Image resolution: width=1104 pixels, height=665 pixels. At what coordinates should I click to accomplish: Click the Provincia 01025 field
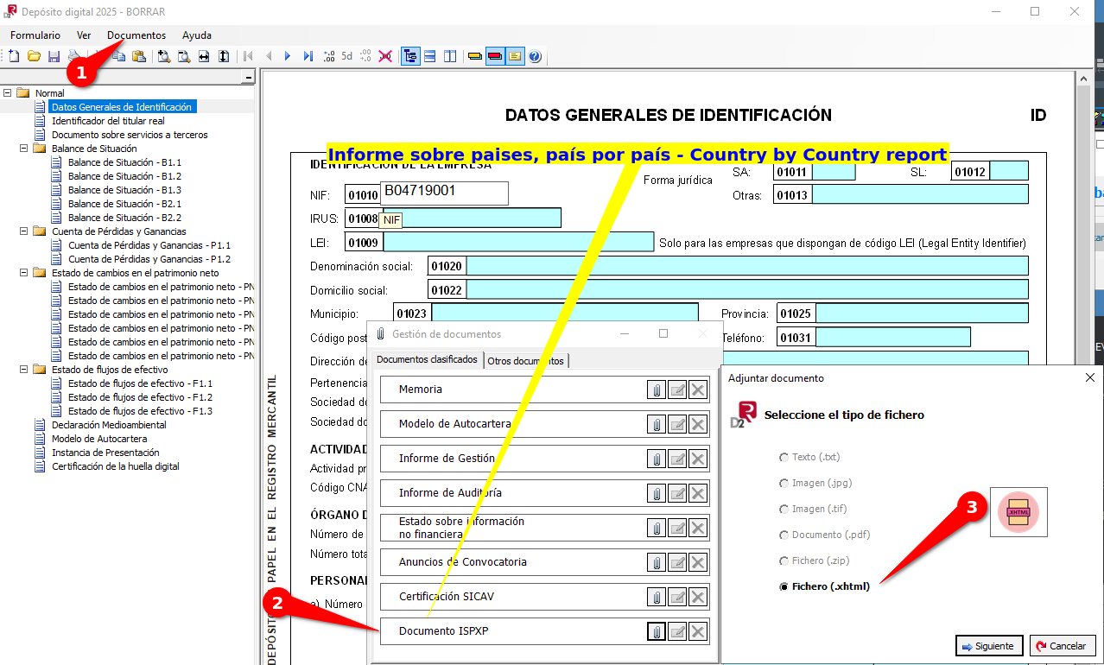[922, 313]
